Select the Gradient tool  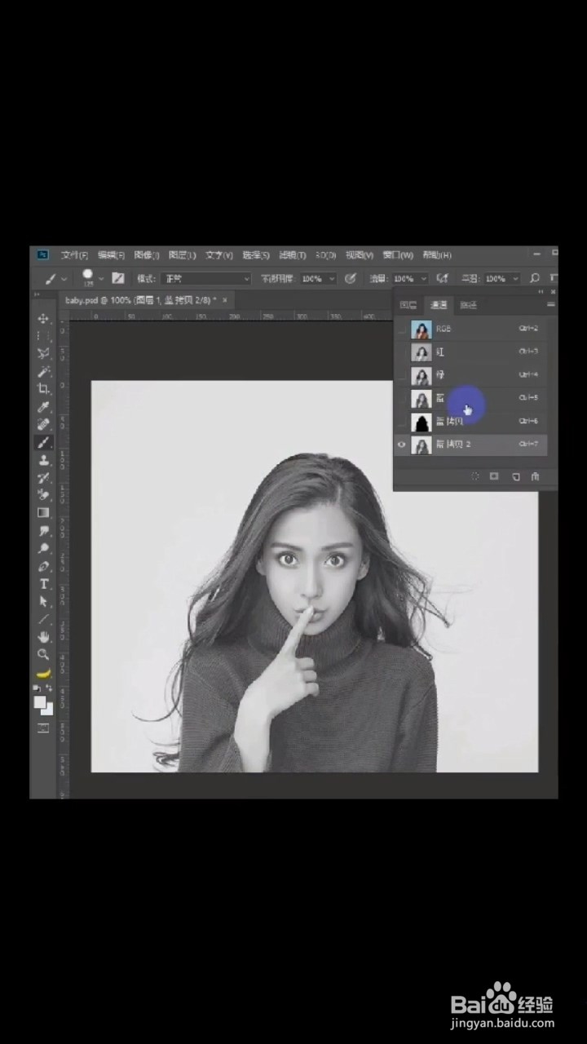(x=43, y=512)
